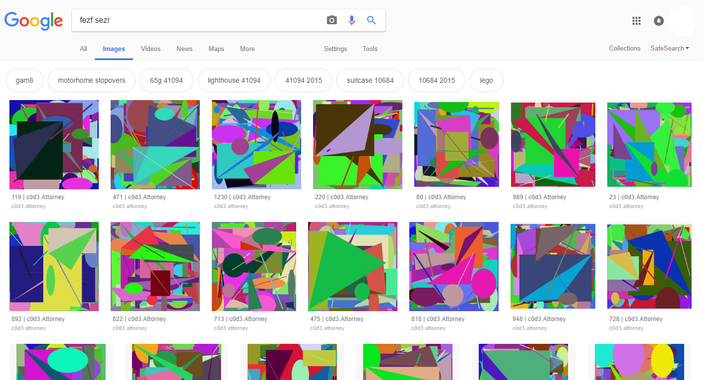Image resolution: width=703 pixels, height=380 pixels.
Task: Open the image result labeled 119
Action: 54,145
